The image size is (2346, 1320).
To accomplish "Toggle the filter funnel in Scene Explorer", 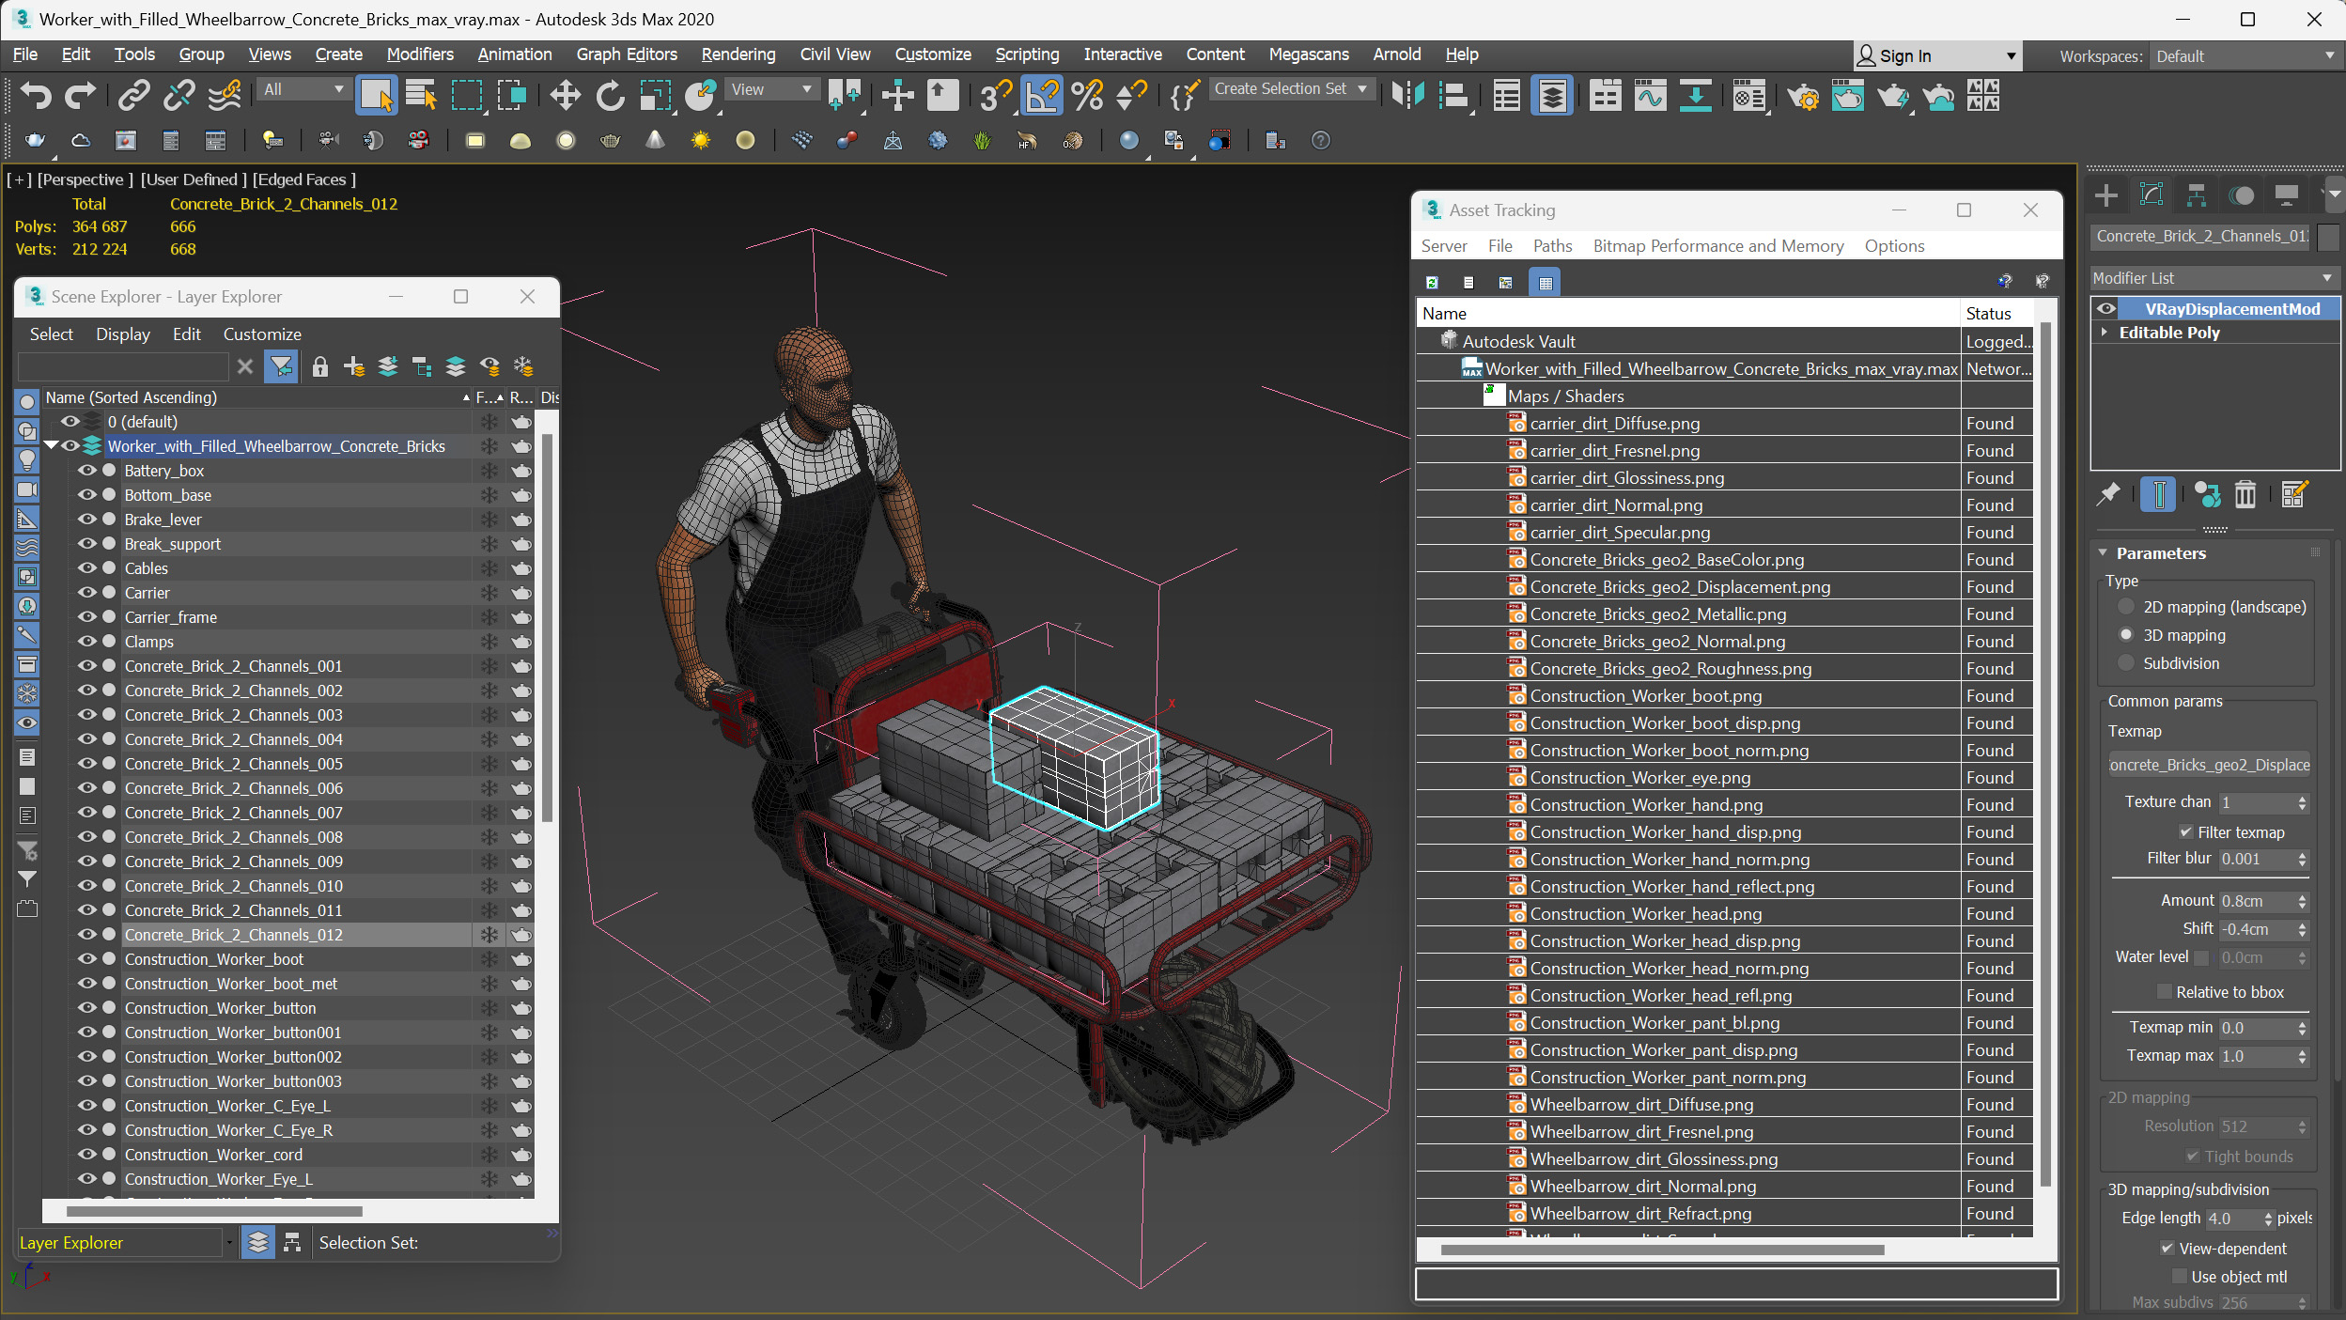I will [281, 366].
